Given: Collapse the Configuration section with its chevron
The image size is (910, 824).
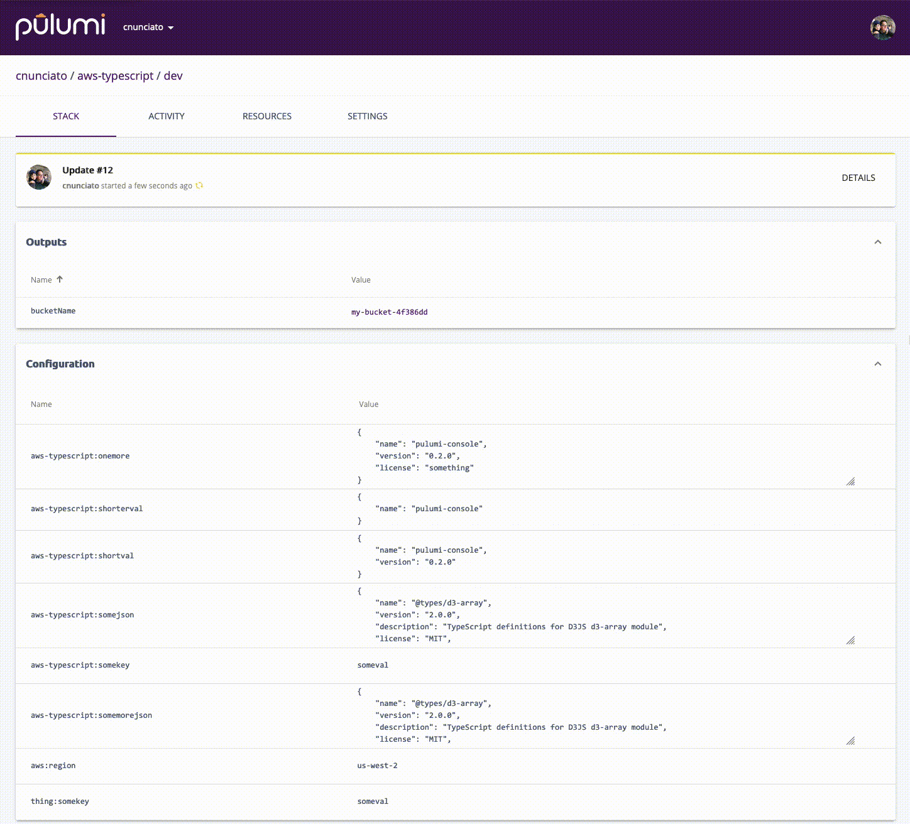Looking at the screenshot, I should 878,363.
